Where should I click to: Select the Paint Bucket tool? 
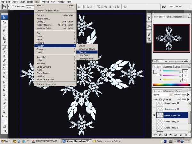[x=4, y=69]
